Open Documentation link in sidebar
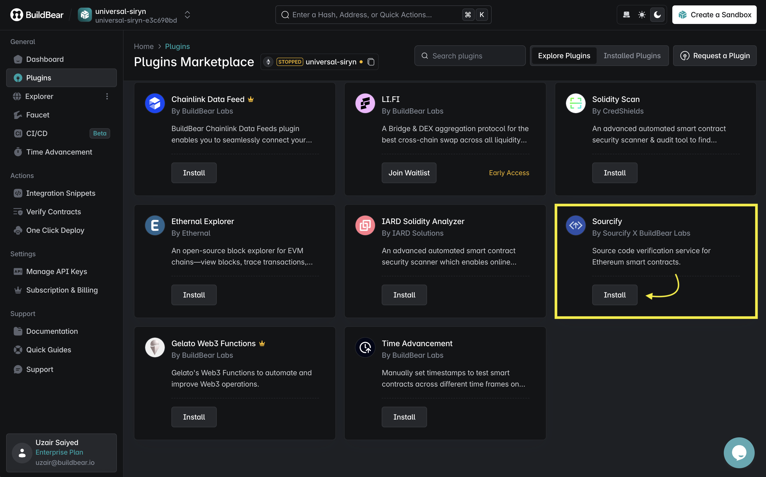The image size is (766, 477). pyautogui.click(x=62, y=331)
